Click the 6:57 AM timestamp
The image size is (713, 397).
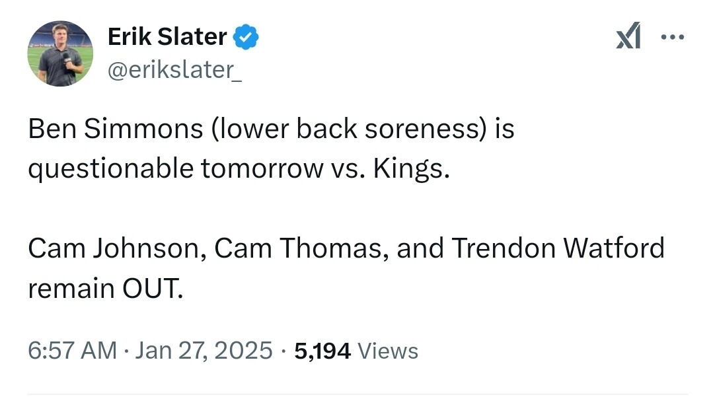pos(72,350)
